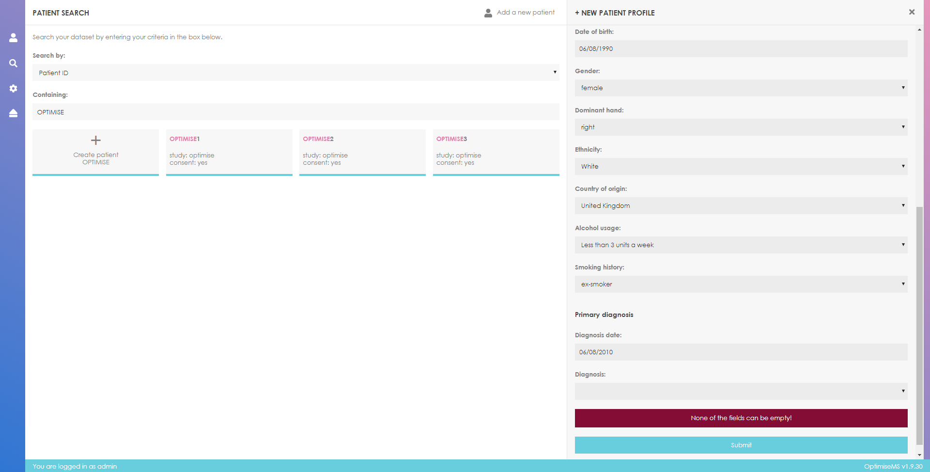The height and width of the screenshot is (472, 930).
Task: Open the search sidebar magnifier icon
Action: coord(13,63)
